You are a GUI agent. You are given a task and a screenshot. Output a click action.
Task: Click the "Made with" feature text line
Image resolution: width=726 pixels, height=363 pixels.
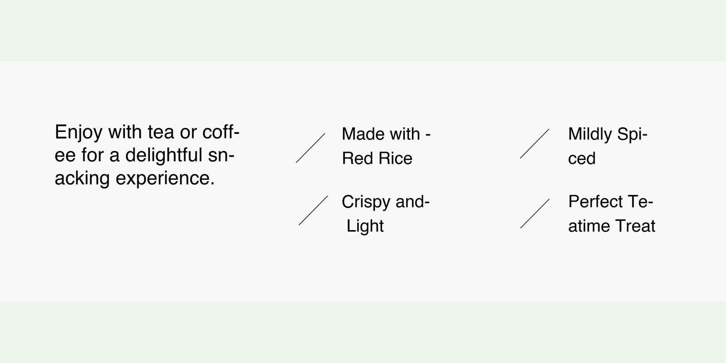(x=386, y=134)
